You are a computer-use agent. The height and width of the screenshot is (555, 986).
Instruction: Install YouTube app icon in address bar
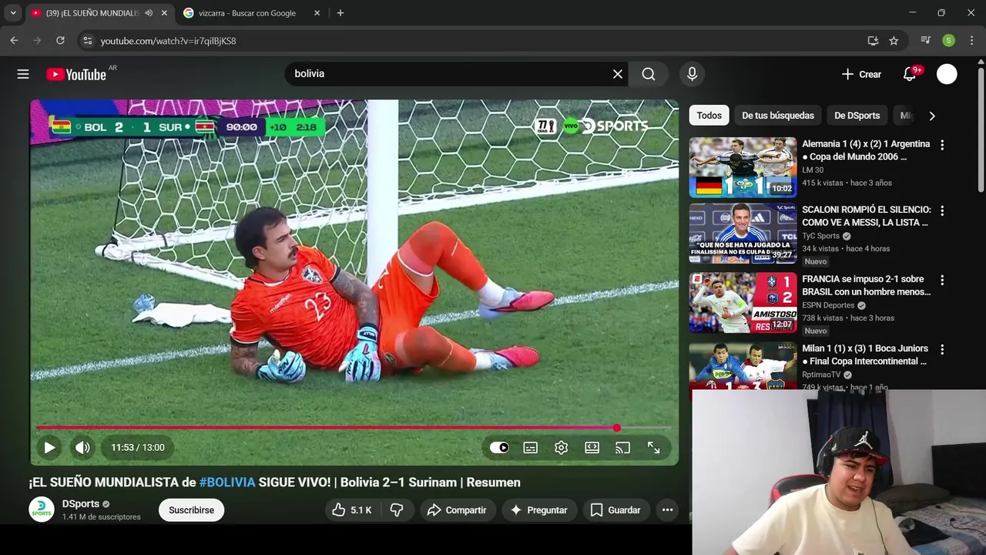click(x=873, y=41)
